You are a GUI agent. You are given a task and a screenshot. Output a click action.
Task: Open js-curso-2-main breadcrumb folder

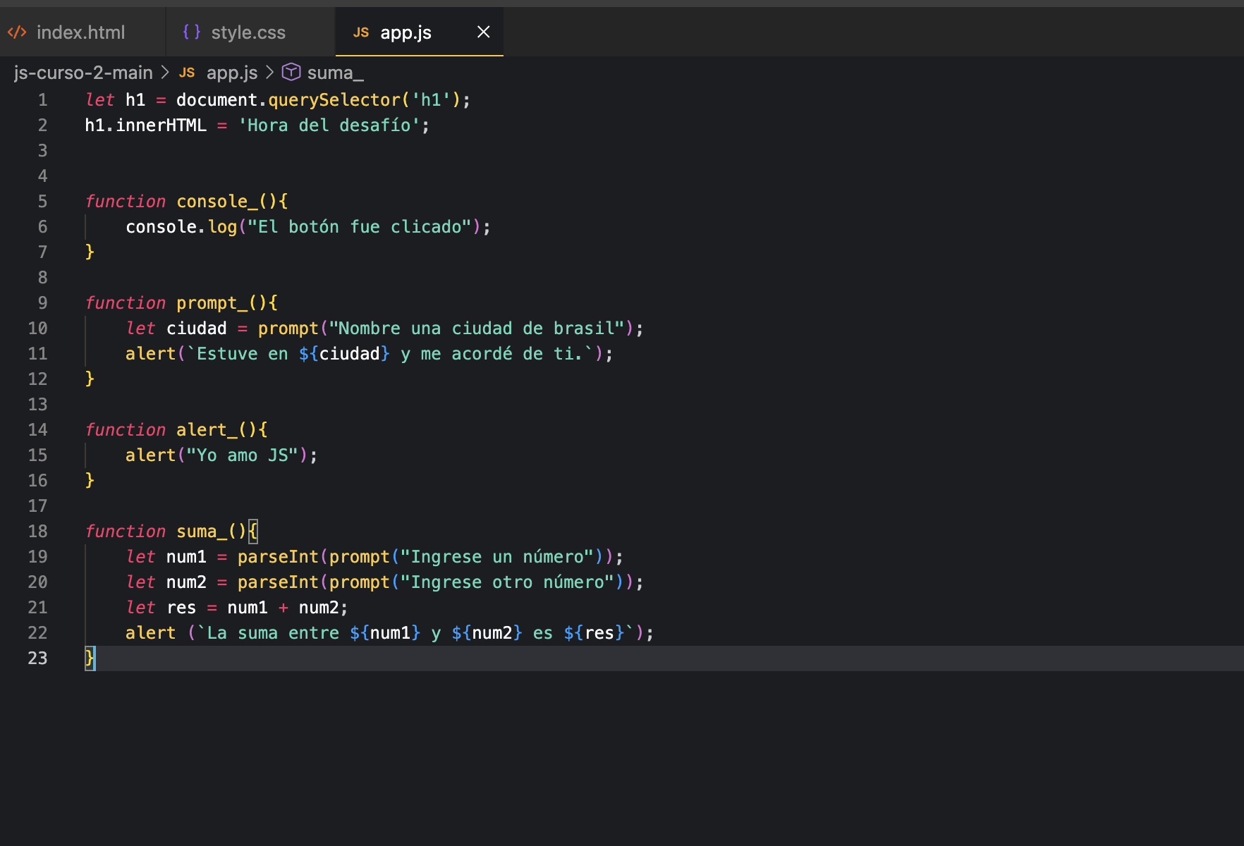click(83, 73)
